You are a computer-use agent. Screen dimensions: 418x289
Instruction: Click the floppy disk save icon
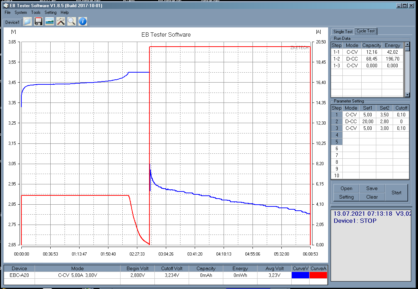click(39, 21)
